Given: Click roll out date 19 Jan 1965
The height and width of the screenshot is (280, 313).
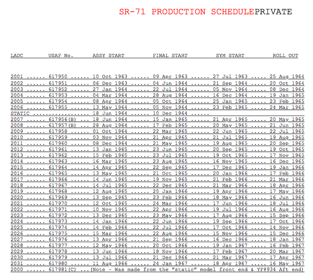Looking at the screenshot, I should point(287,95).
